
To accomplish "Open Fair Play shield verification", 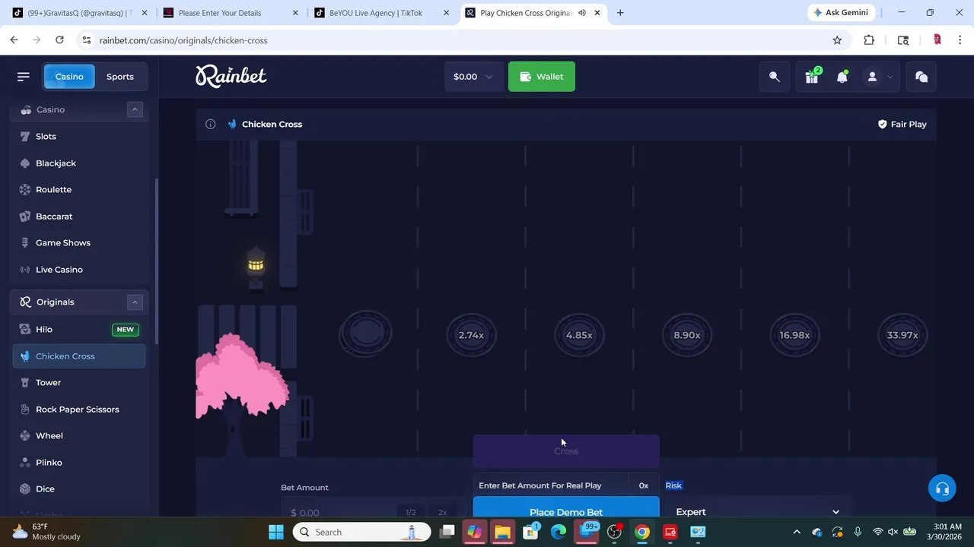I will pos(902,124).
